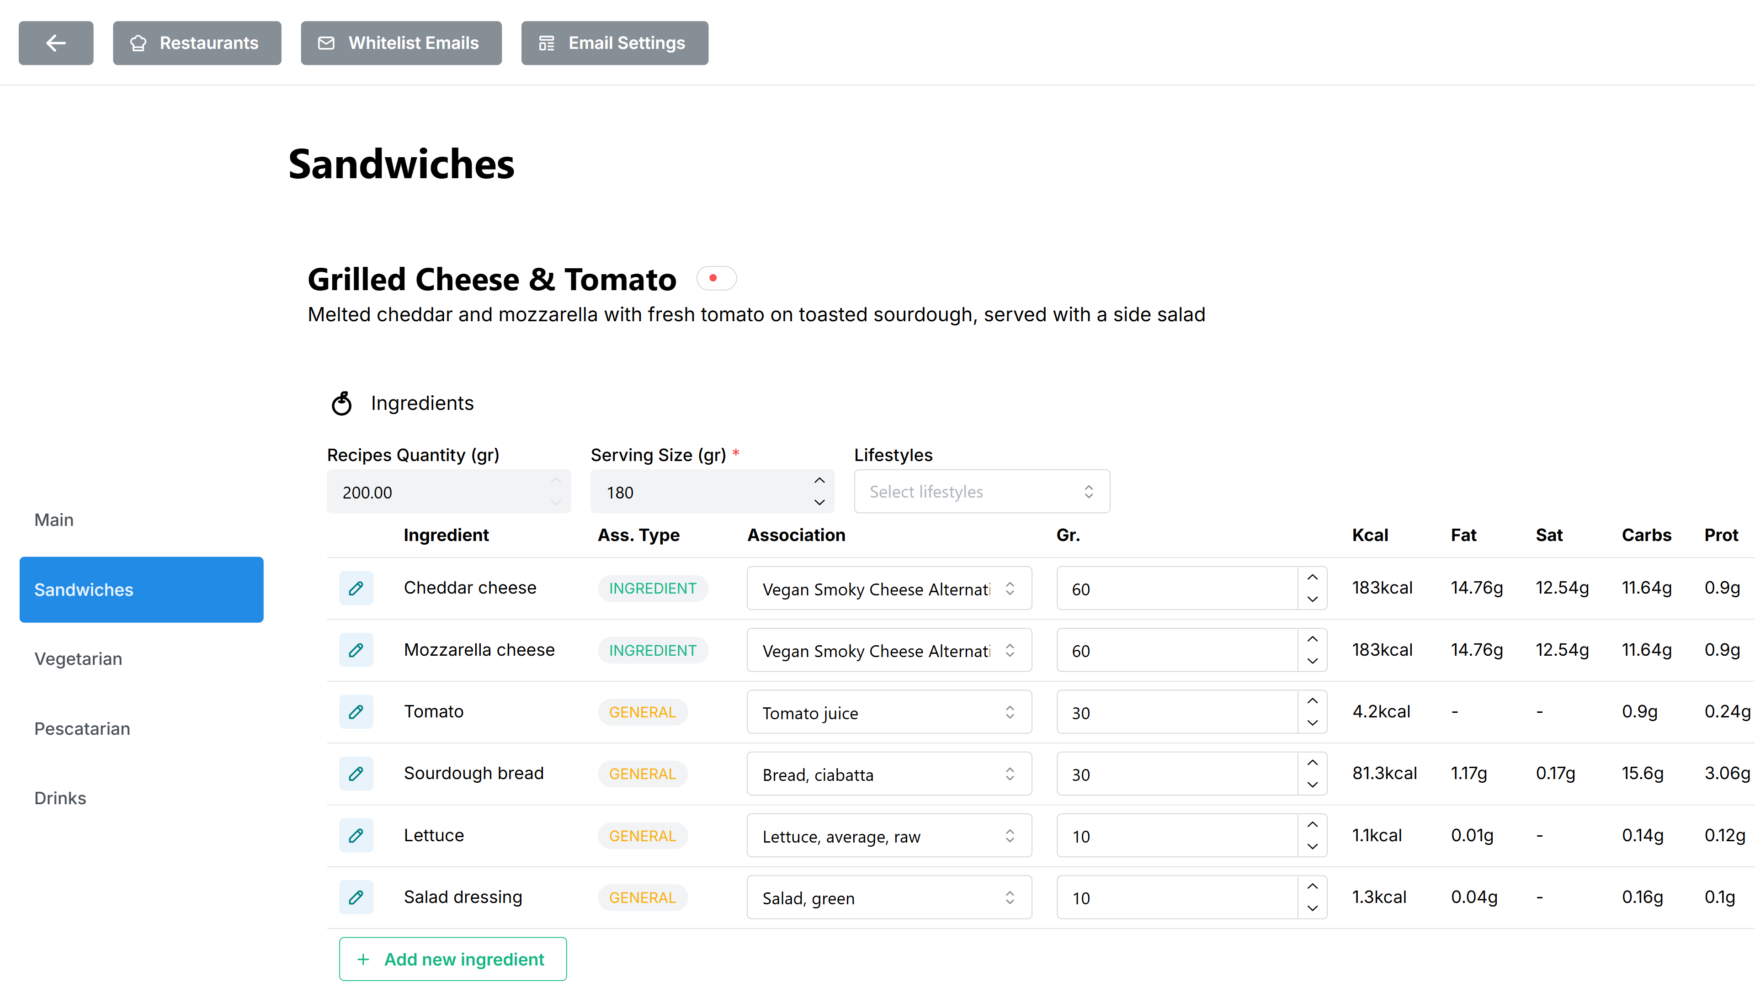Select the Sandwiches menu category
The height and width of the screenshot is (987, 1755).
click(x=142, y=590)
